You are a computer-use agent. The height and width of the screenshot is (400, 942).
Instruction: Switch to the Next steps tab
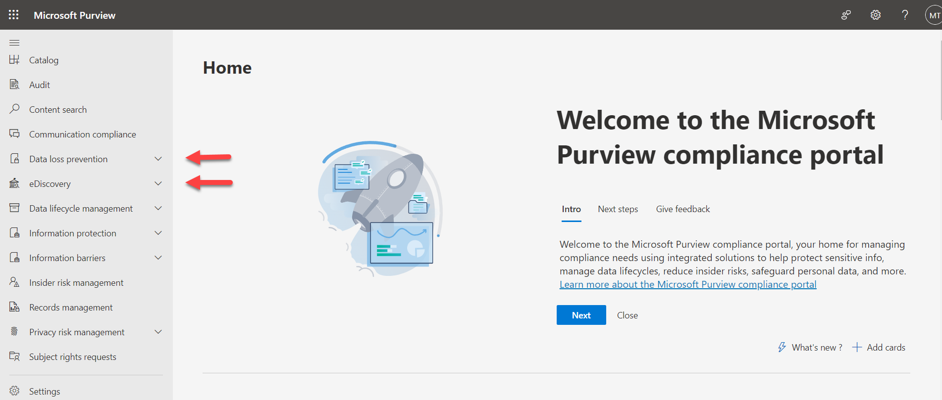click(618, 209)
